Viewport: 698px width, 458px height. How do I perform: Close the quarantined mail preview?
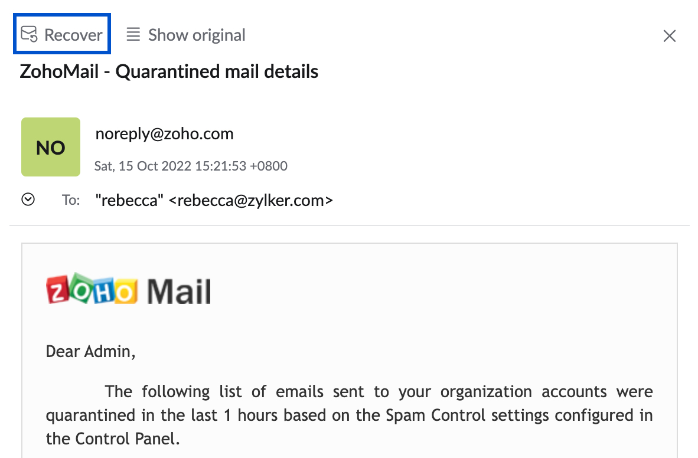pyautogui.click(x=670, y=35)
